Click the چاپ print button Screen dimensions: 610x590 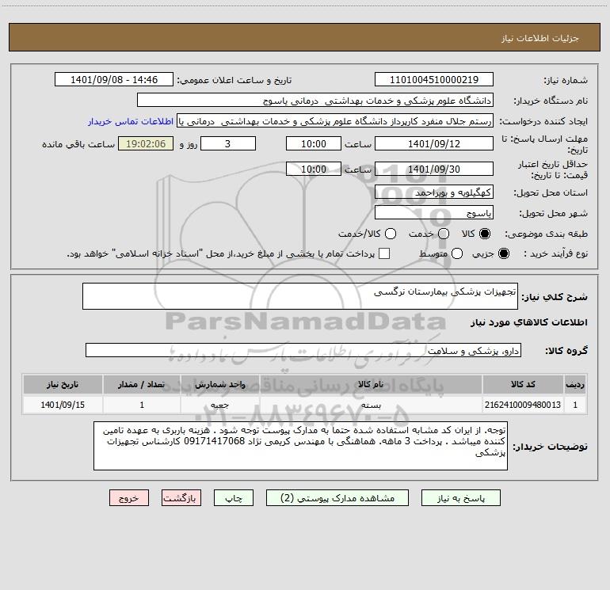tap(234, 498)
